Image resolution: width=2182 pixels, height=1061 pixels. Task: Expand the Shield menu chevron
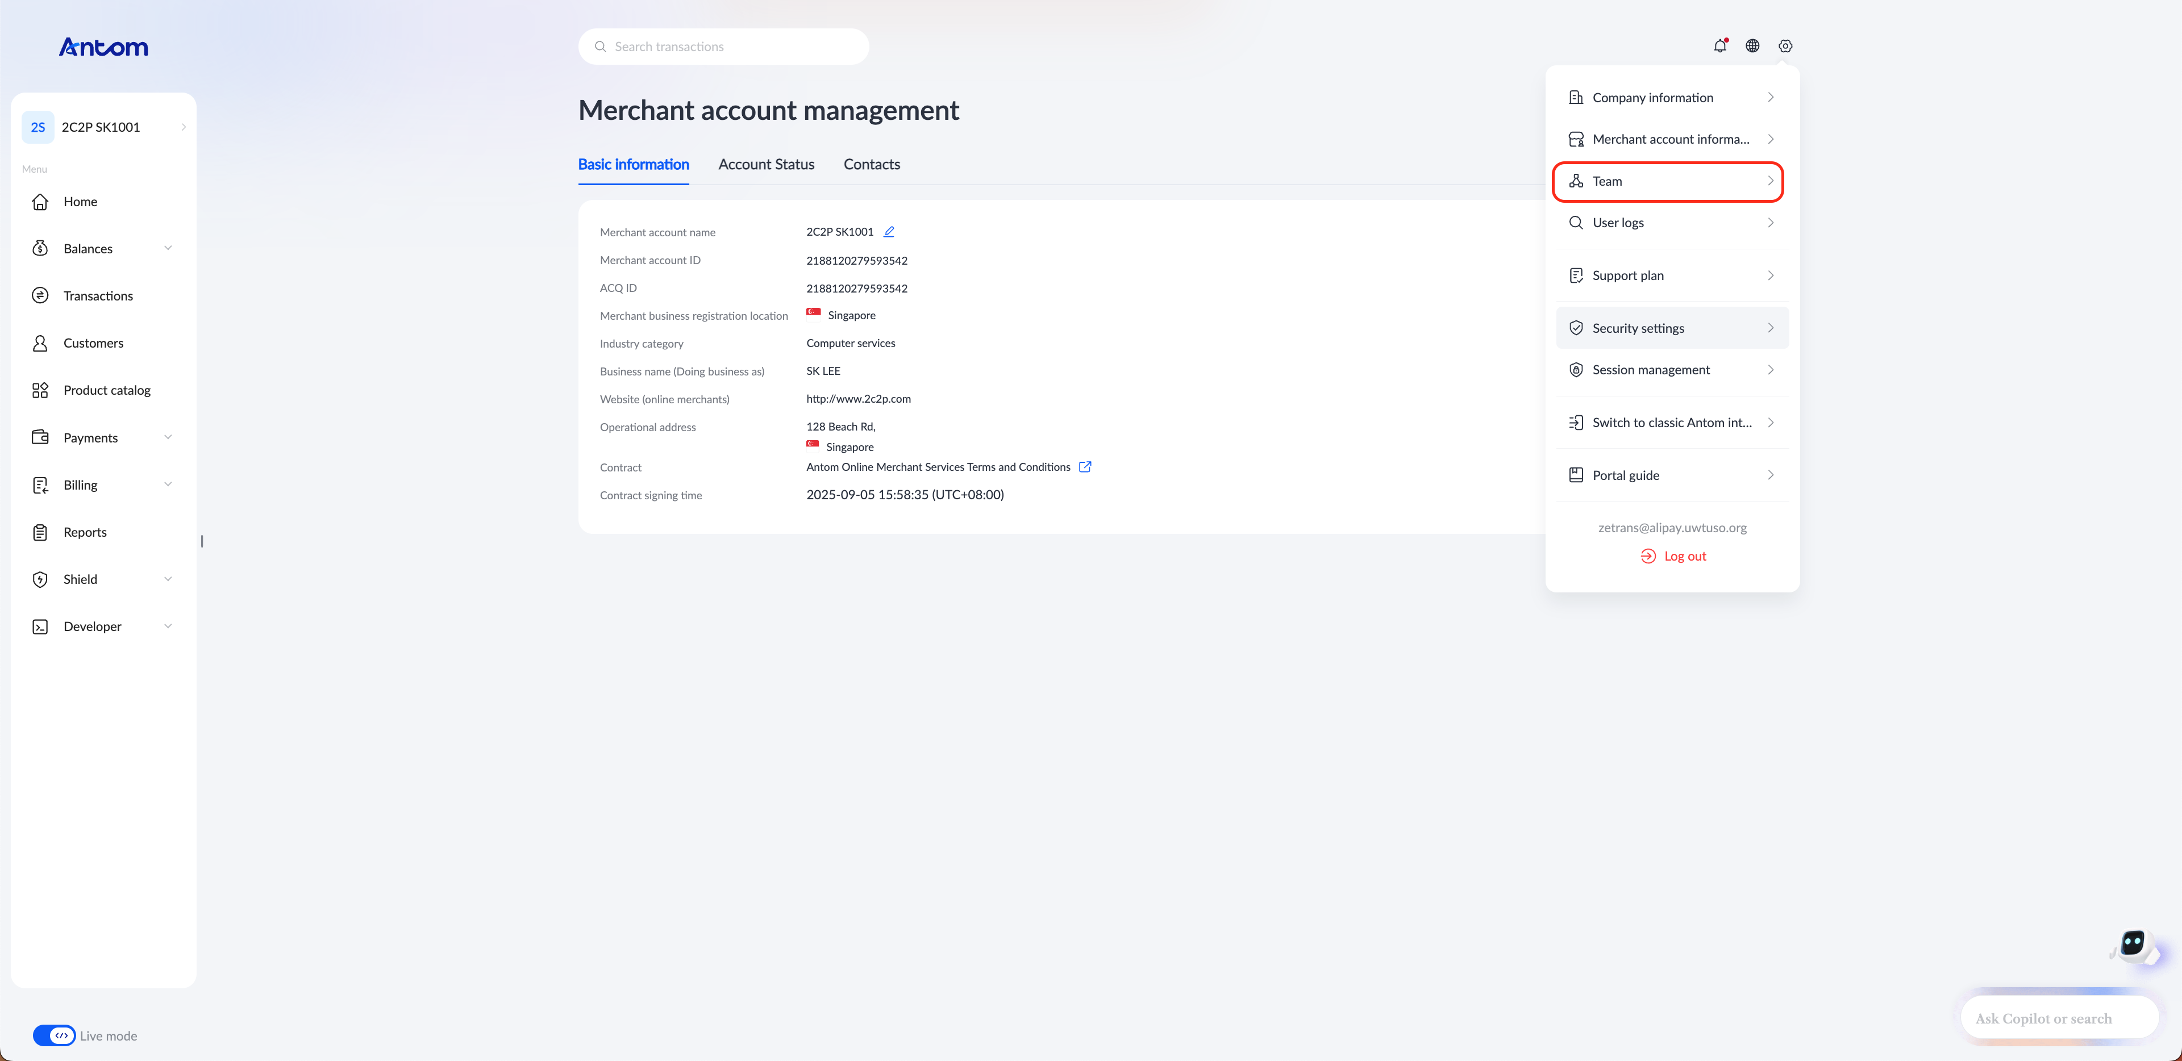(x=168, y=579)
